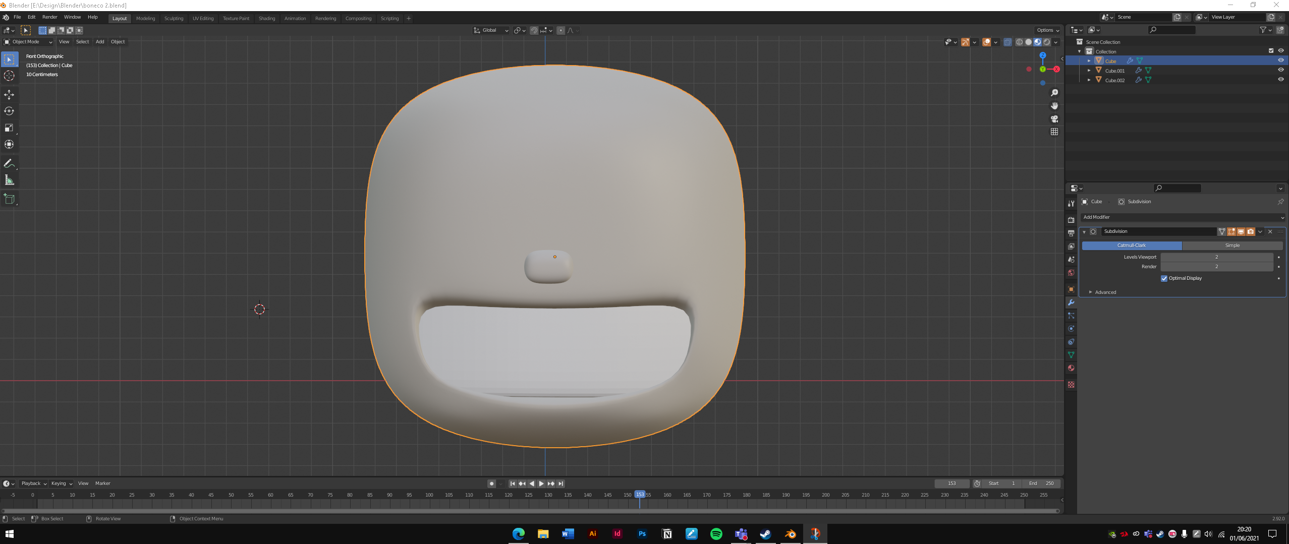Expand the Cube.001 outliner item

click(x=1089, y=71)
